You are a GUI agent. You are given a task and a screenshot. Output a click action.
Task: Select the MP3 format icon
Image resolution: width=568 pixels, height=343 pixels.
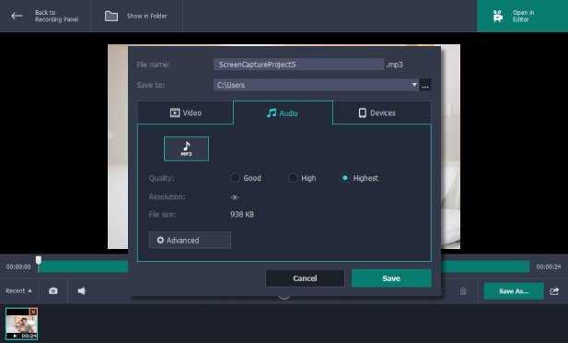tap(186, 148)
